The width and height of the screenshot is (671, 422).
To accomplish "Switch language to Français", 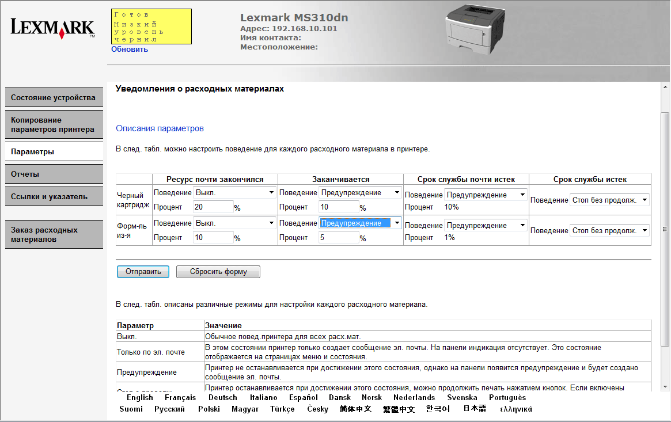I will (180, 398).
